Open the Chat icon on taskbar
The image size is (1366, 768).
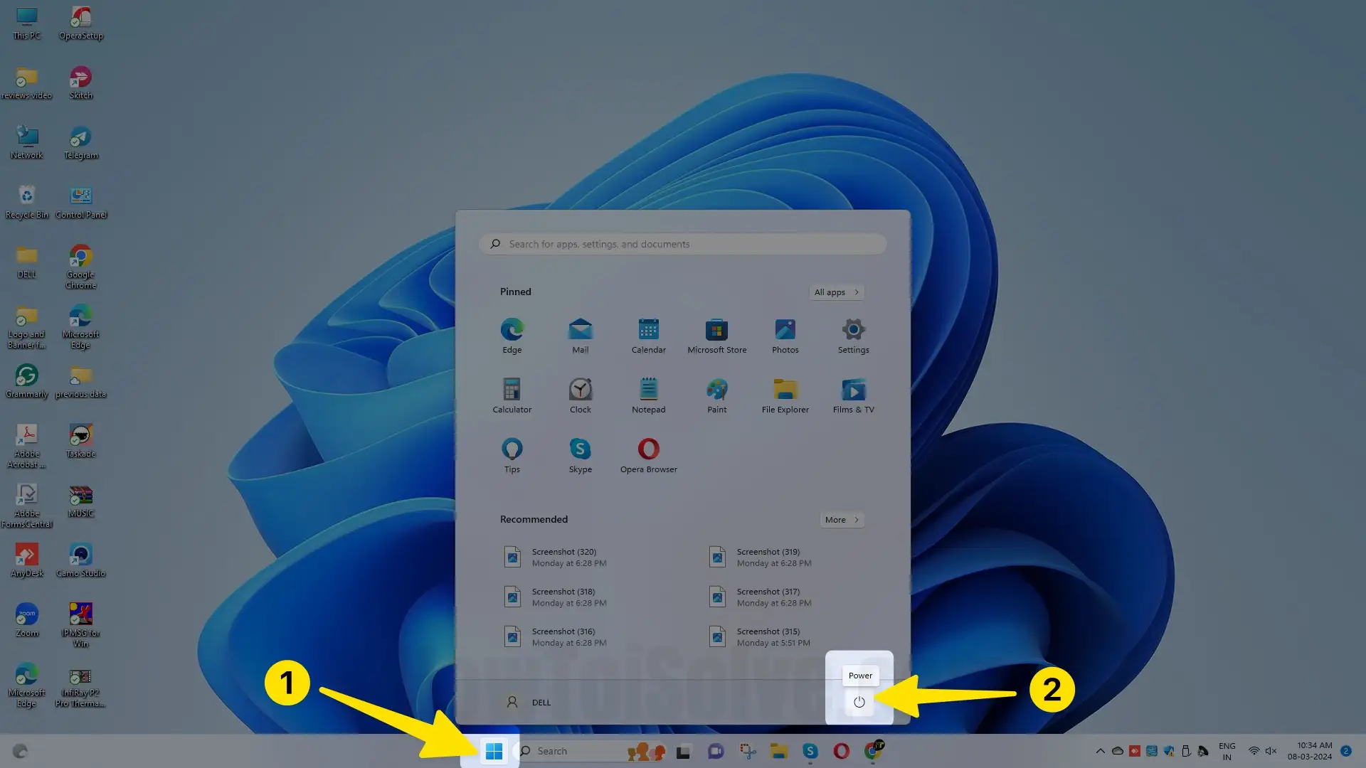pyautogui.click(x=716, y=751)
